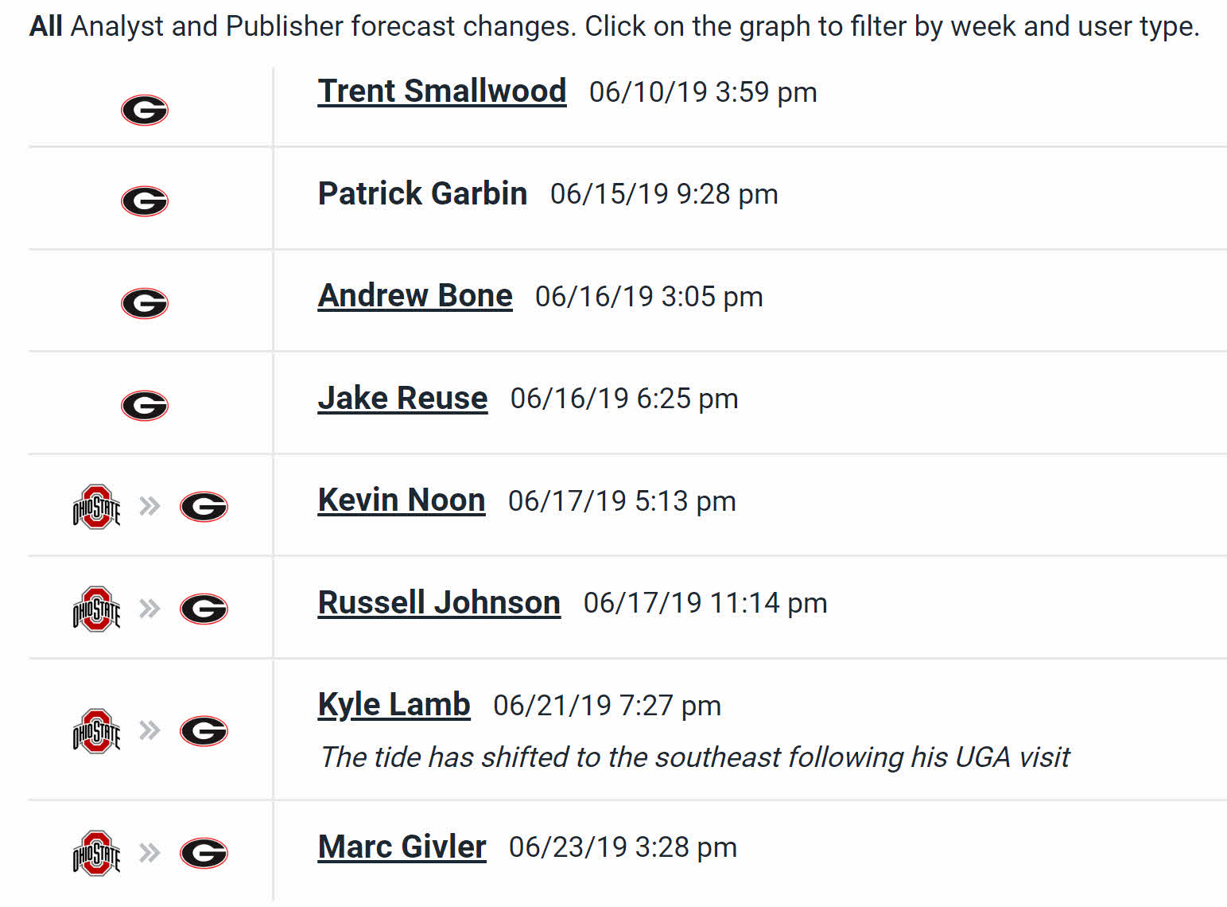Click Georgia logo in Kevin Noon row
The image size is (1227, 907).
(x=204, y=507)
